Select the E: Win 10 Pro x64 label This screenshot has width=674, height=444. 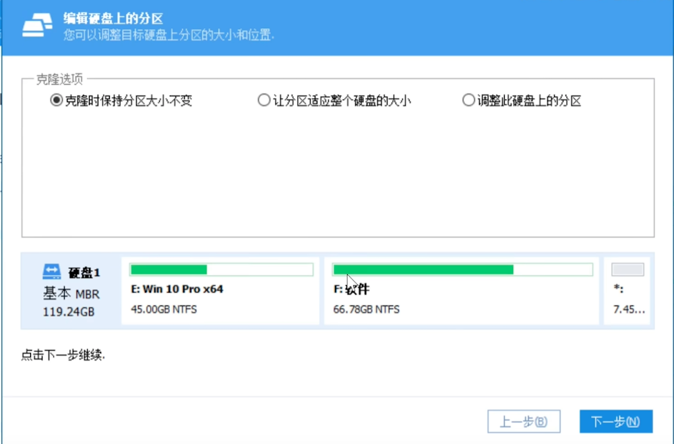[x=177, y=289]
